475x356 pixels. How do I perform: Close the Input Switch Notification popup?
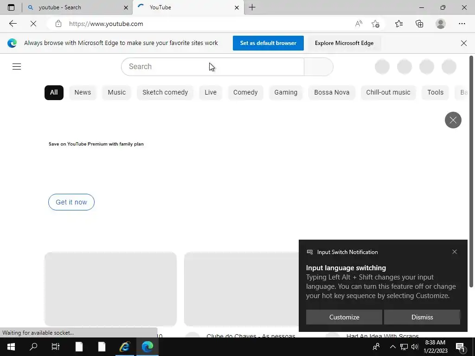(x=455, y=252)
